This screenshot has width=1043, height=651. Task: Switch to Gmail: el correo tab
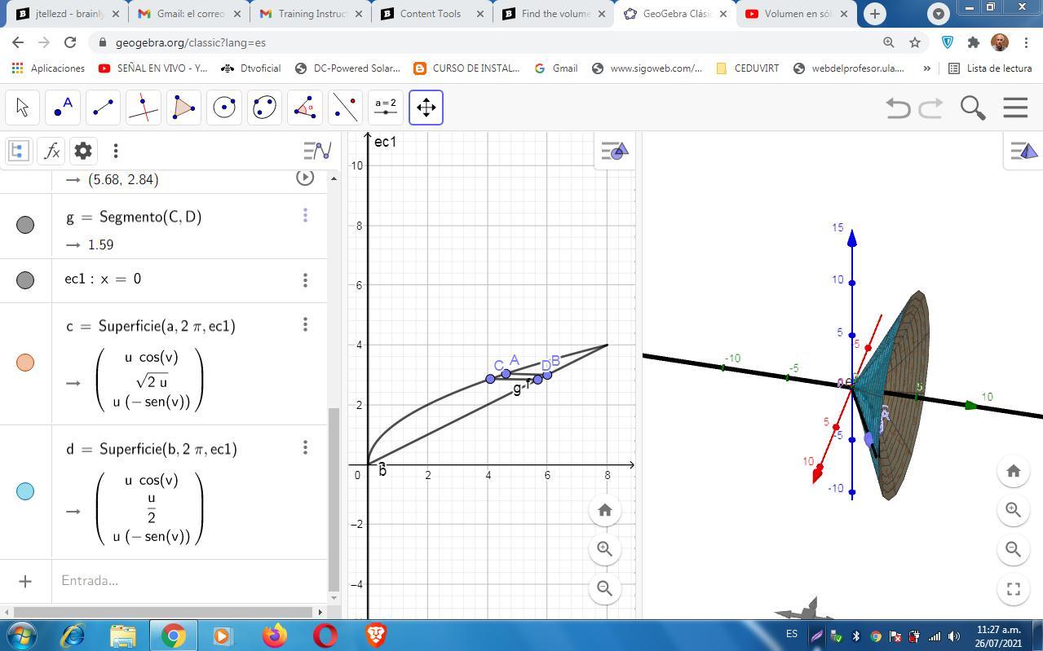coord(188,14)
